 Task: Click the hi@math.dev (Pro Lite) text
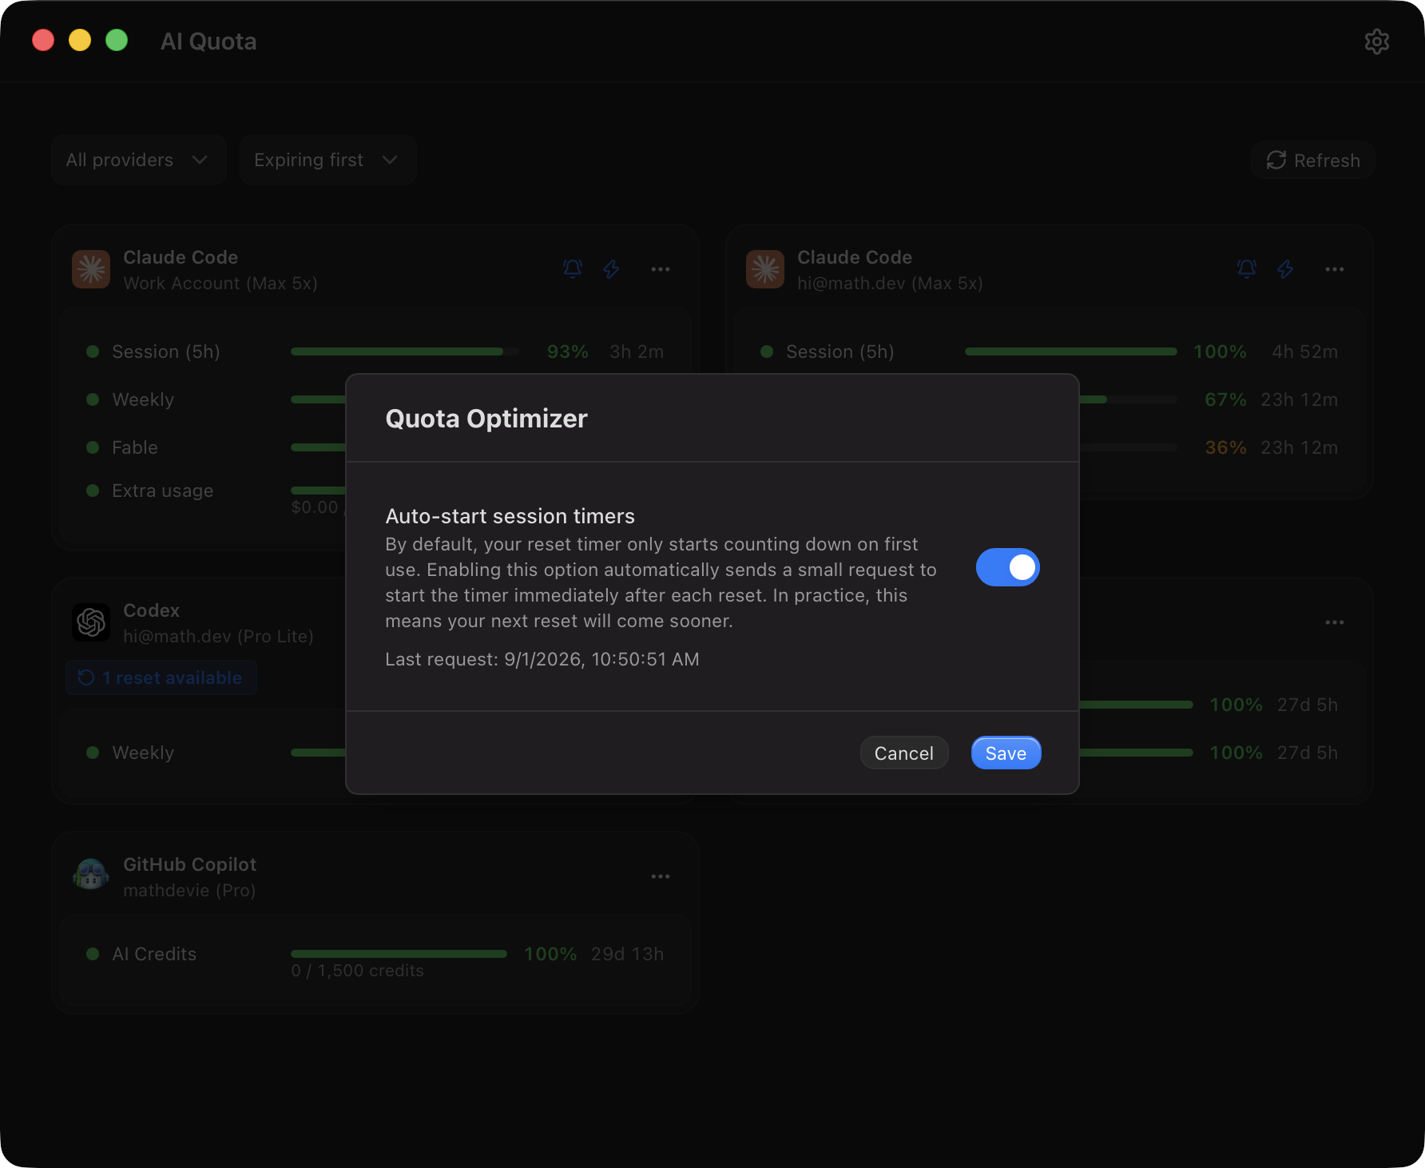point(218,636)
